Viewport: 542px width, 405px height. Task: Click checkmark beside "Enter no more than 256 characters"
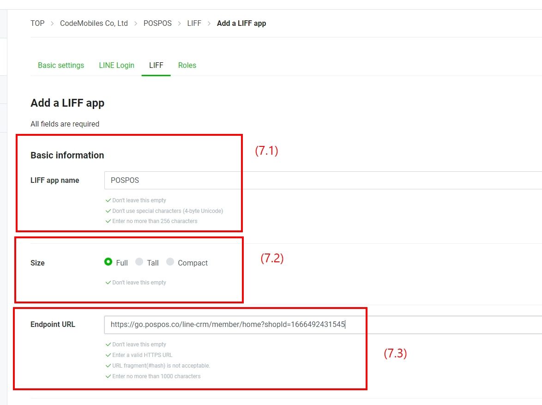(x=108, y=221)
